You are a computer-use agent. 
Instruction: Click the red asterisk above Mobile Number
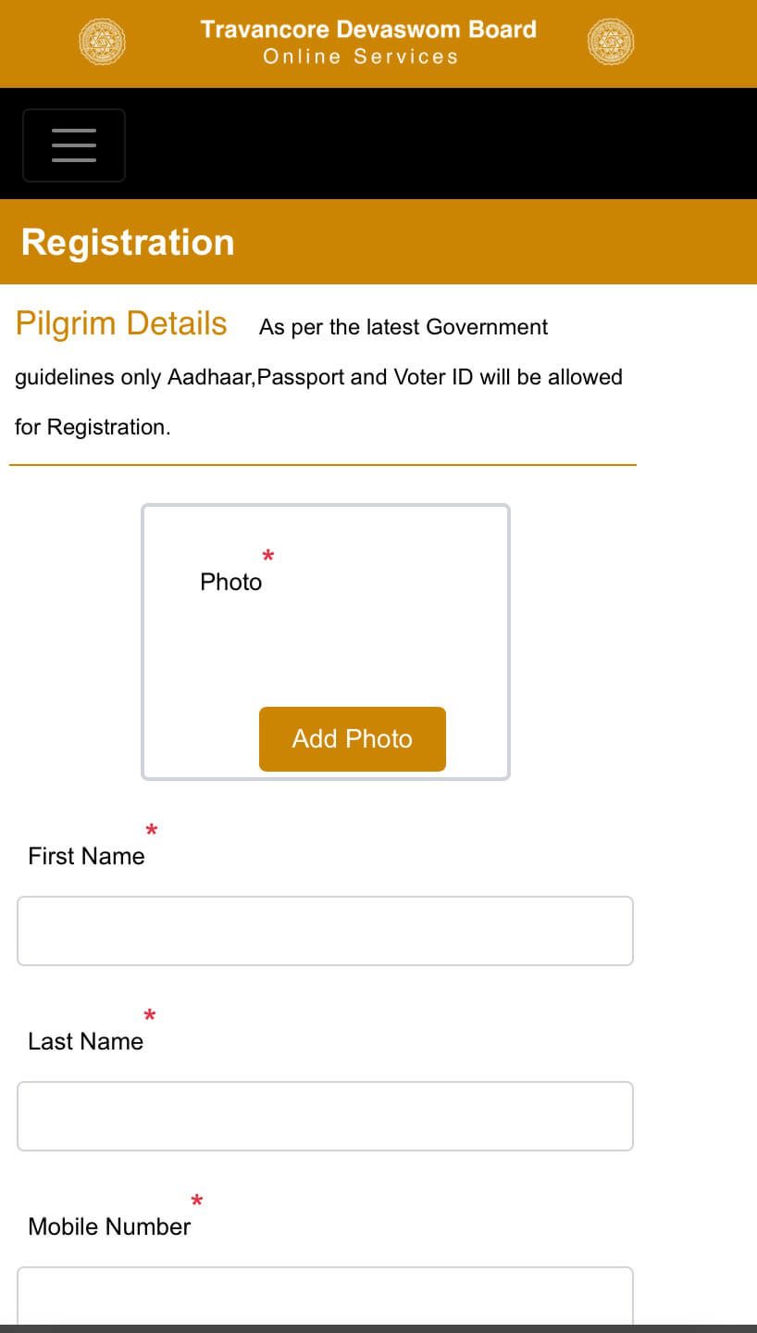point(196,1201)
